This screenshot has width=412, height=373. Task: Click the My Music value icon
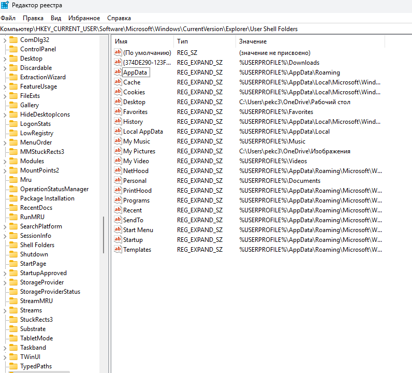(117, 141)
